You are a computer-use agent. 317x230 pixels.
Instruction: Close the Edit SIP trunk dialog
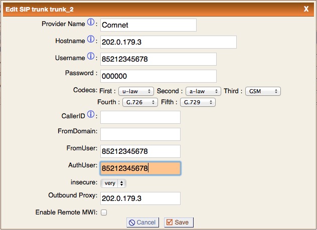click(306, 8)
